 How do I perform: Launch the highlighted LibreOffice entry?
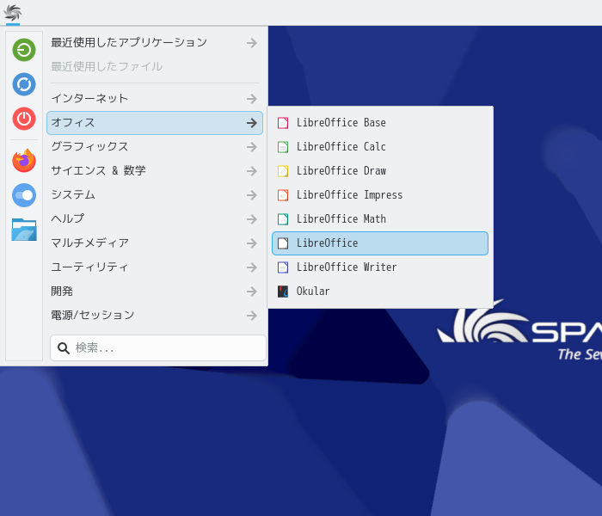[380, 243]
